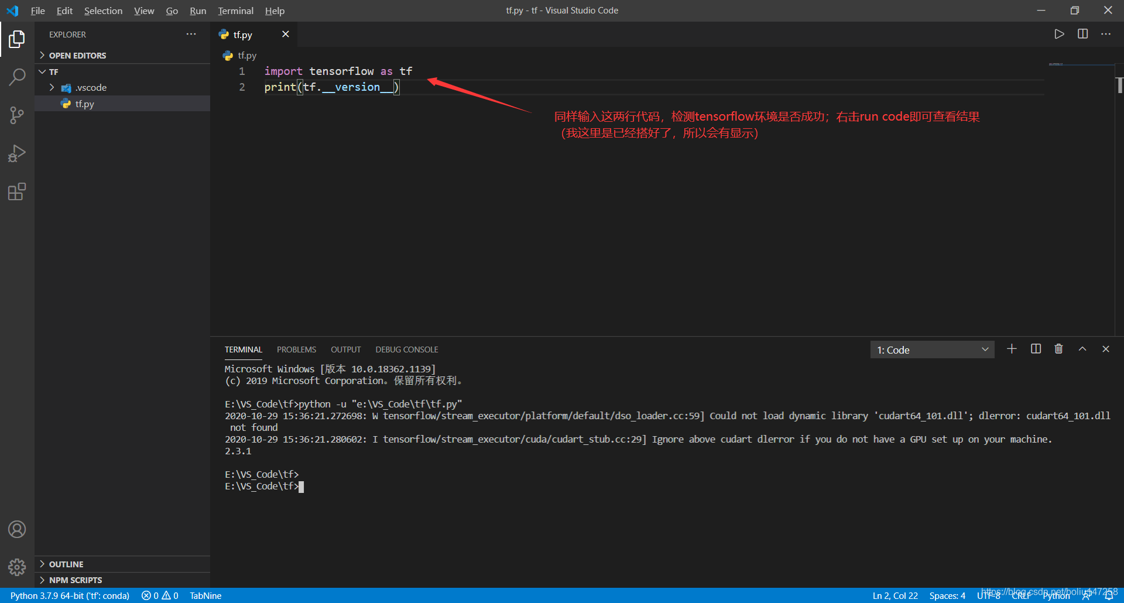Switch to the Problems panel tab
The height and width of the screenshot is (603, 1124).
tap(296, 350)
